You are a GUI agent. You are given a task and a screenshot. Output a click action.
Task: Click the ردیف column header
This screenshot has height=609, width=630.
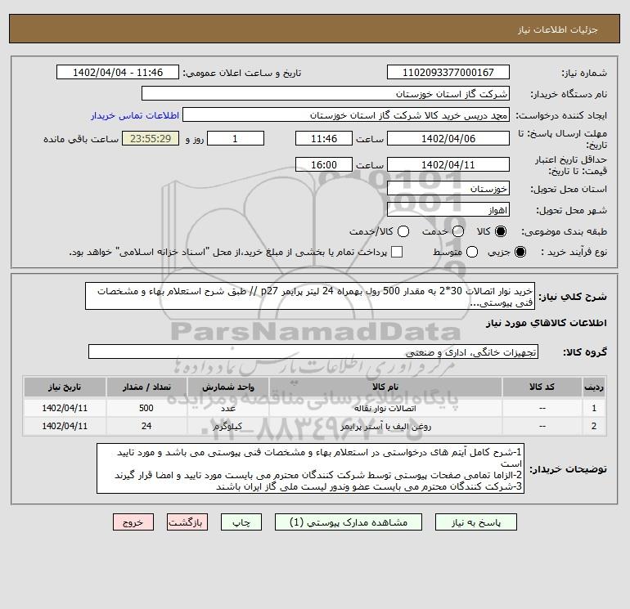[594, 387]
